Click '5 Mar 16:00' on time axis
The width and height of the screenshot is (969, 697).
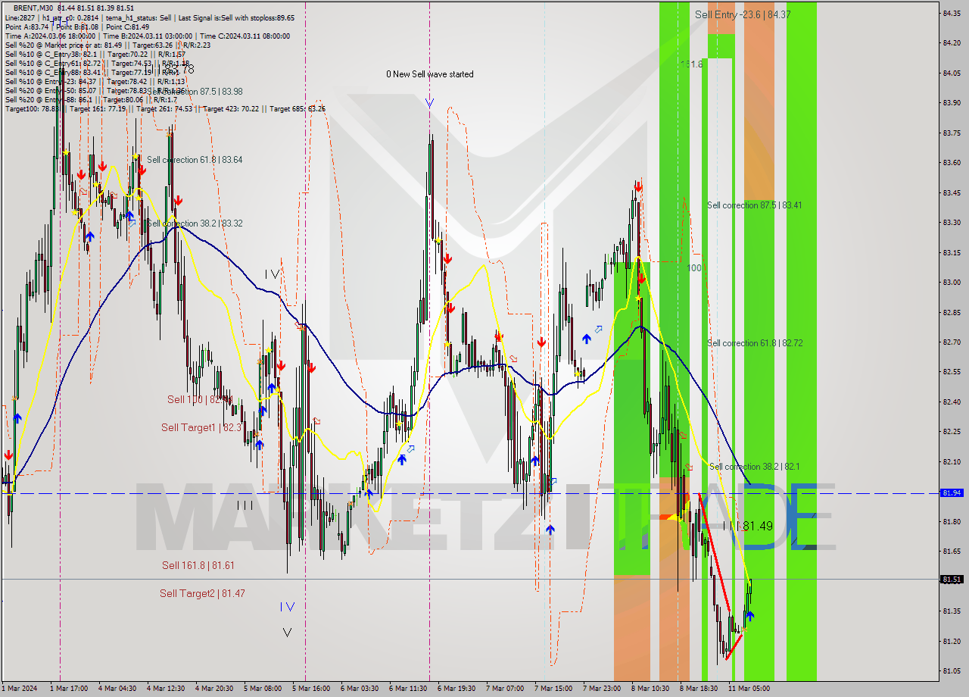pos(310,689)
